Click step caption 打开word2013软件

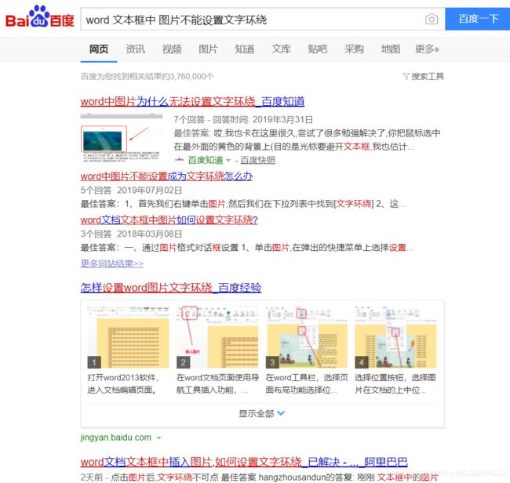point(123,384)
